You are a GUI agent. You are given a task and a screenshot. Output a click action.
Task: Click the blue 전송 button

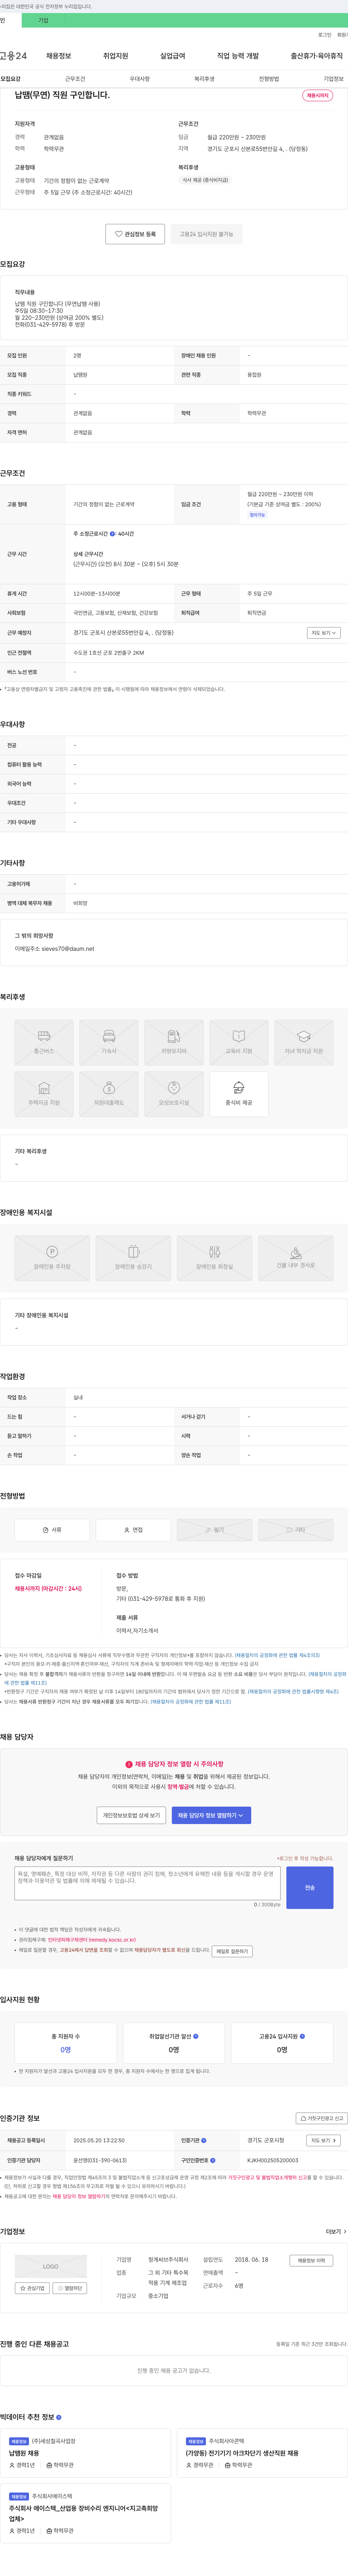310,1888
